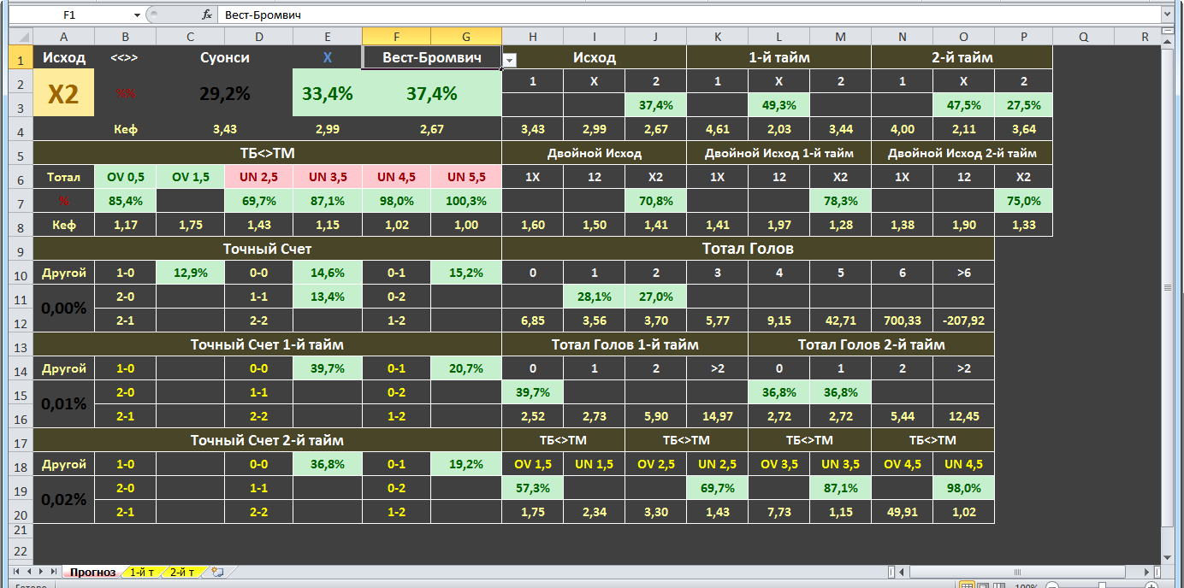Click the Двойной Исход 1-й тайм header
Image resolution: width=1184 pixels, height=588 pixels.
pyautogui.click(x=779, y=154)
